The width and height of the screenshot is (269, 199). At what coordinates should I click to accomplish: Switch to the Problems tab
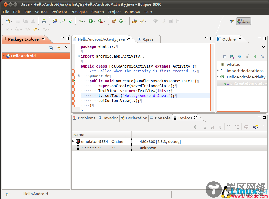pyautogui.click(x=84, y=118)
